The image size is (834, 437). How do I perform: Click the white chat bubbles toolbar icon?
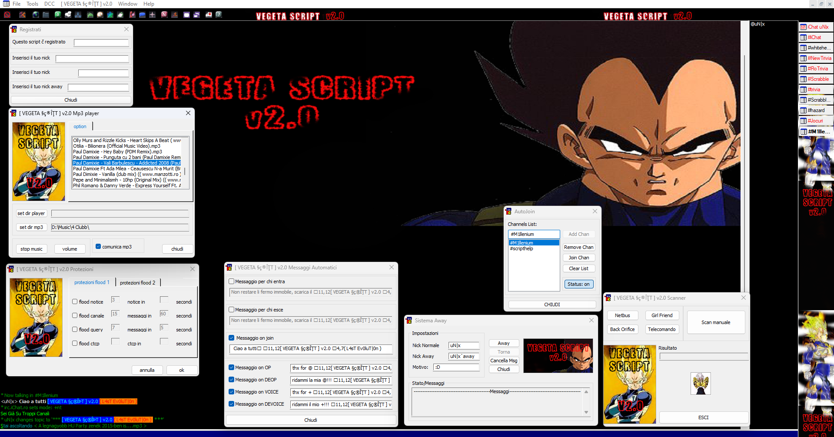pyautogui.click(x=68, y=15)
